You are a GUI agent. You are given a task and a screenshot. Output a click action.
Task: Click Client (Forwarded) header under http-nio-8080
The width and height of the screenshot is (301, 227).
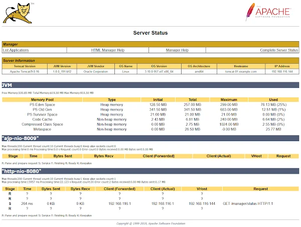click(119, 189)
